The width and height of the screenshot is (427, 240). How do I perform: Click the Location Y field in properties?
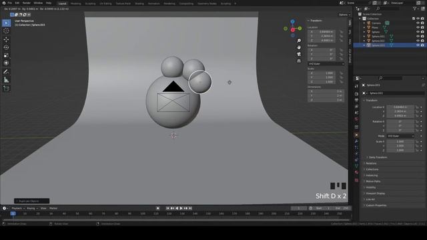(400, 111)
